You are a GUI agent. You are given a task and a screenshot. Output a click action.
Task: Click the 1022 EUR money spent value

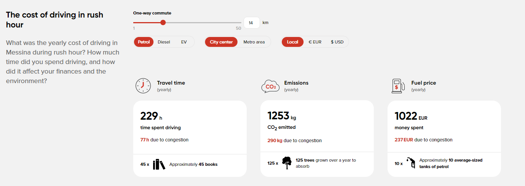pos(411,116)
